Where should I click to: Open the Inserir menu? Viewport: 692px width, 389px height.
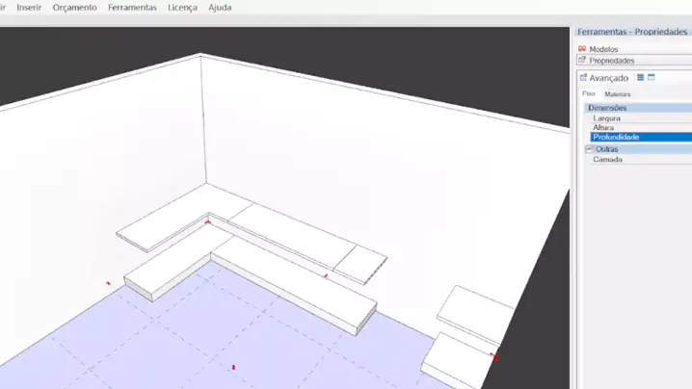[x=29, y=8]
